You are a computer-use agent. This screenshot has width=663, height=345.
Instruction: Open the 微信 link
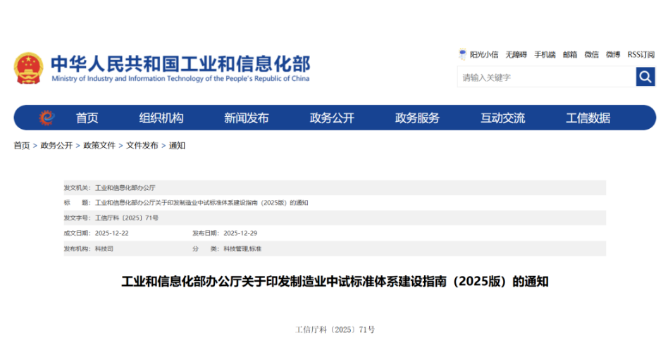pos(591,54)
